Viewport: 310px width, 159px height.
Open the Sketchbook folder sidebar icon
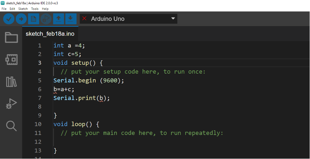click(x=11, y=38)
